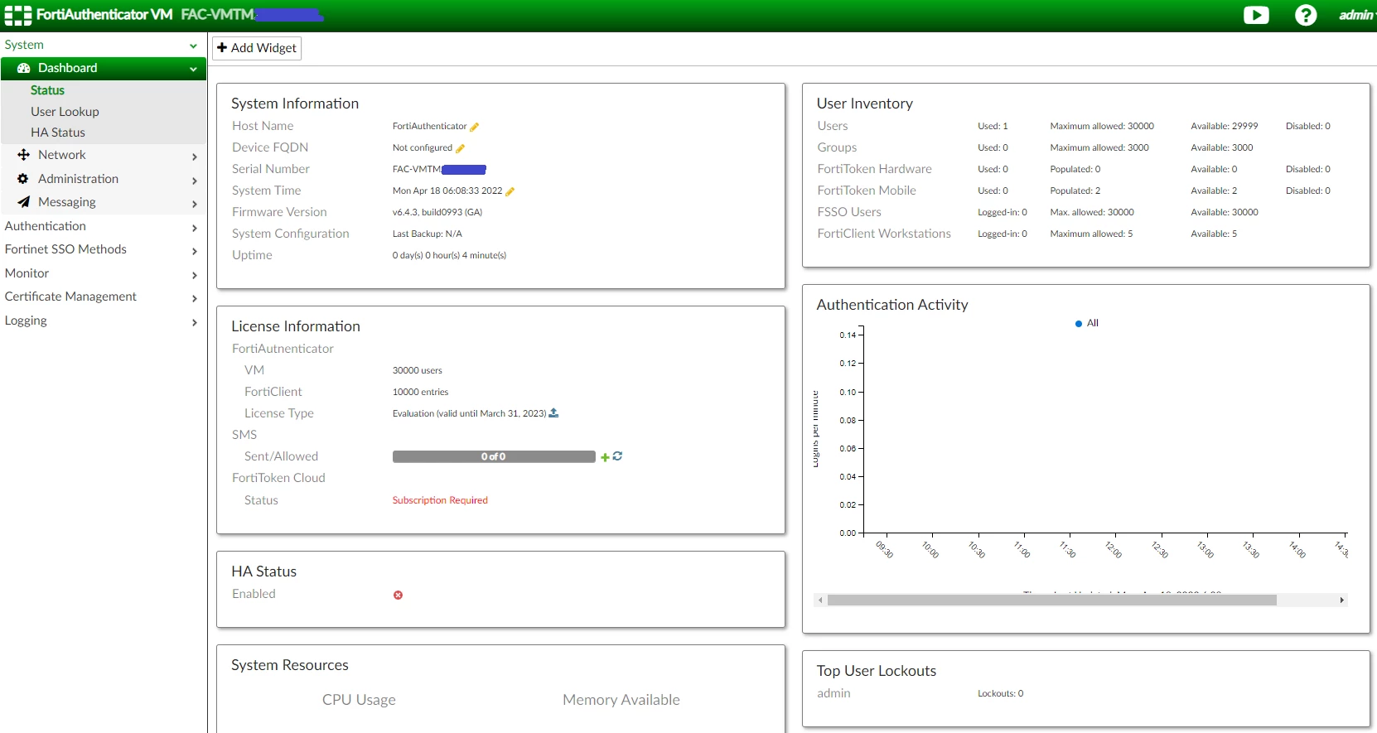The height and width of the screenshot is (733, 1377).
Task: Open the Certificate Management section
Action: pyautogui.click(x=70, y=296)
